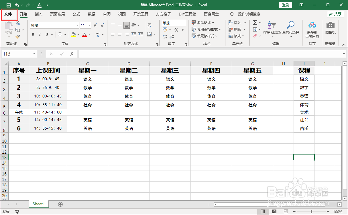Click the 登录 button
This screenshot has width=348, height=215.
(285, 5)
